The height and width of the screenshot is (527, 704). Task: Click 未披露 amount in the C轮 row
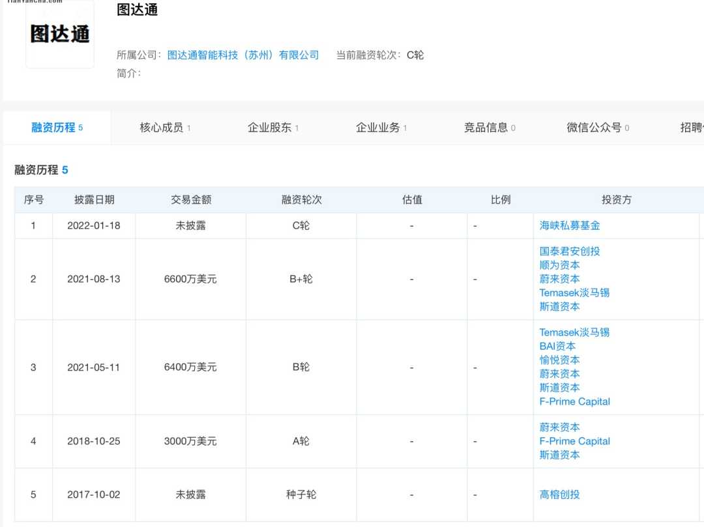(190, 225)
